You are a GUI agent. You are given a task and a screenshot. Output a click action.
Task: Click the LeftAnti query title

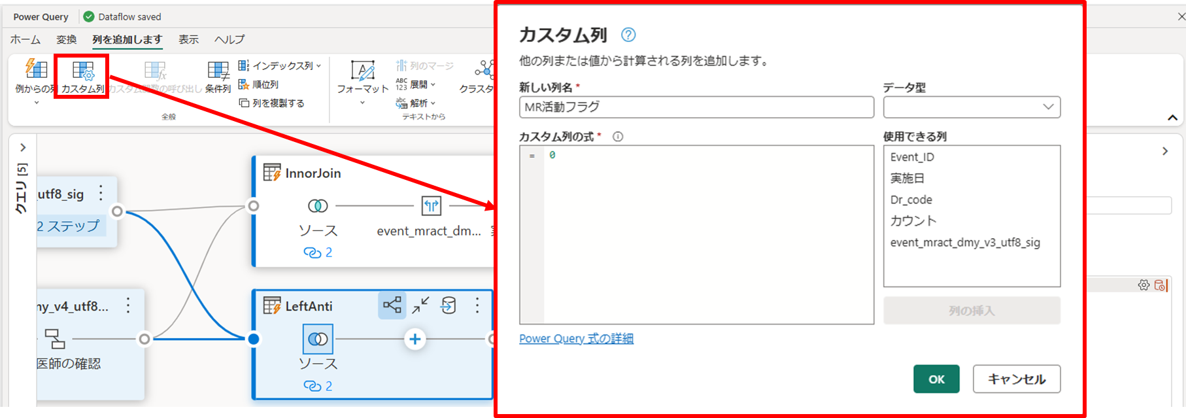click(309, 306)
